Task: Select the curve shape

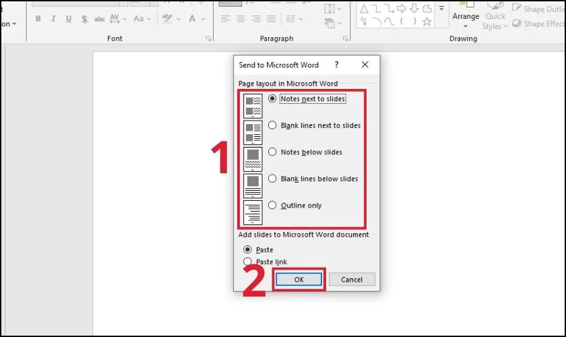Action: coord(389,22)
